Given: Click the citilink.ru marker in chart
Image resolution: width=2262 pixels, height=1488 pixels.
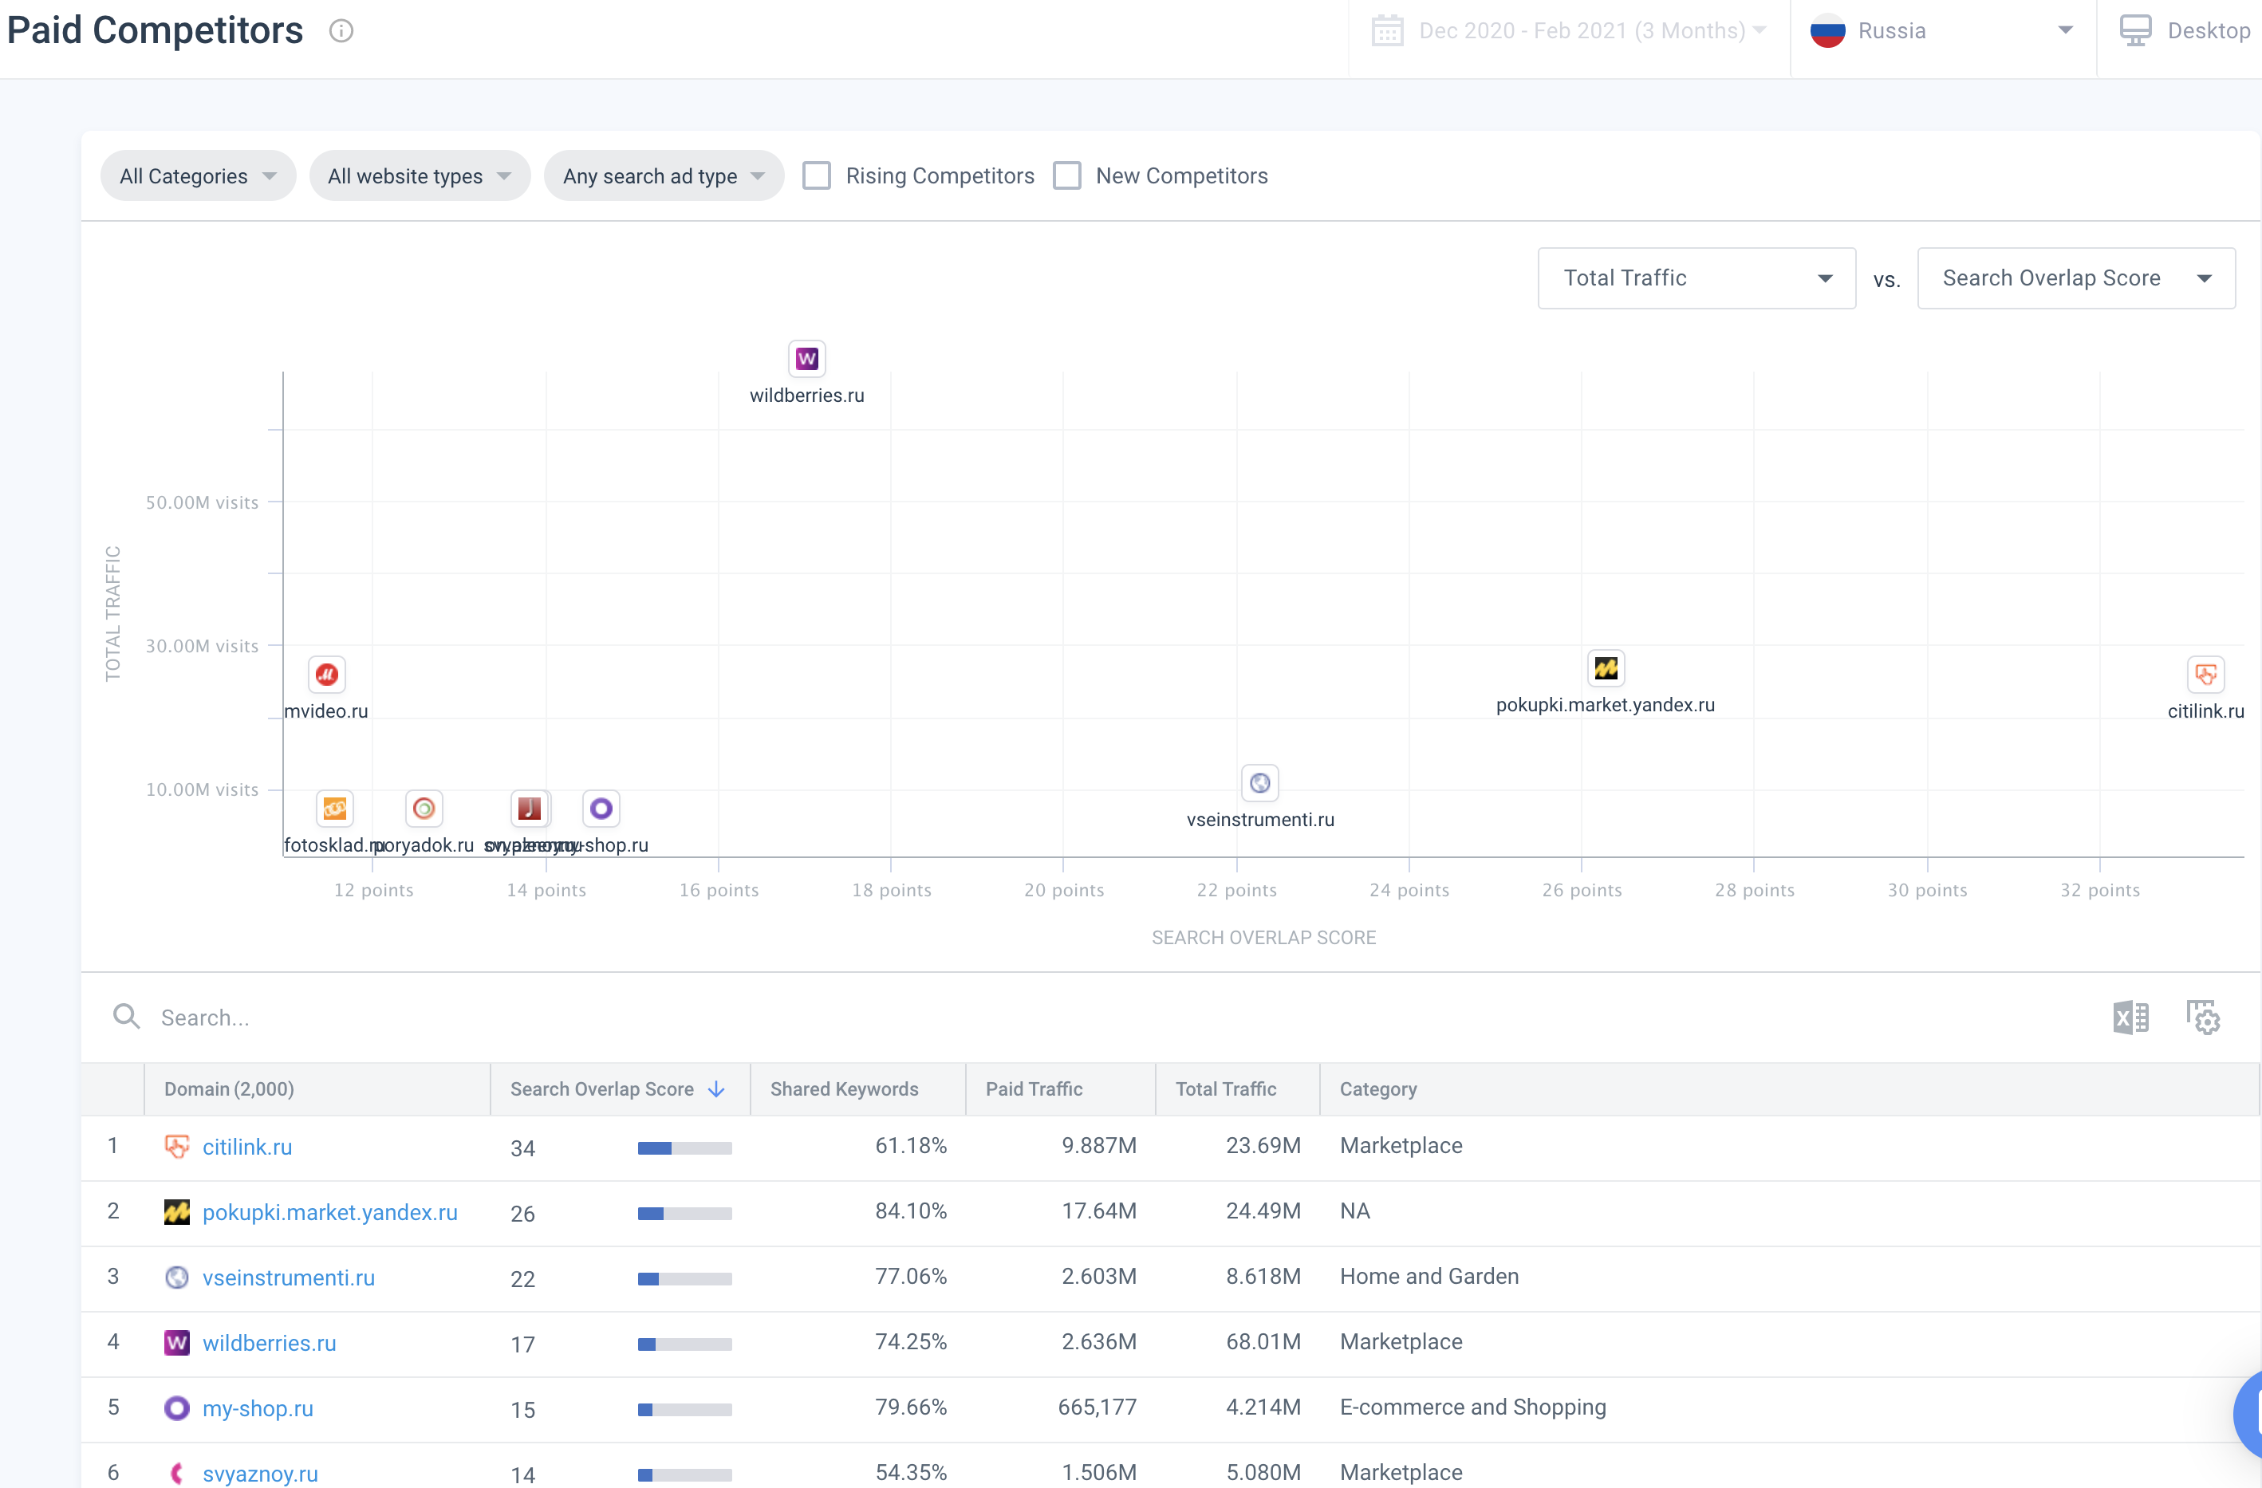Looking at the screenshot, I should 2205,675.
